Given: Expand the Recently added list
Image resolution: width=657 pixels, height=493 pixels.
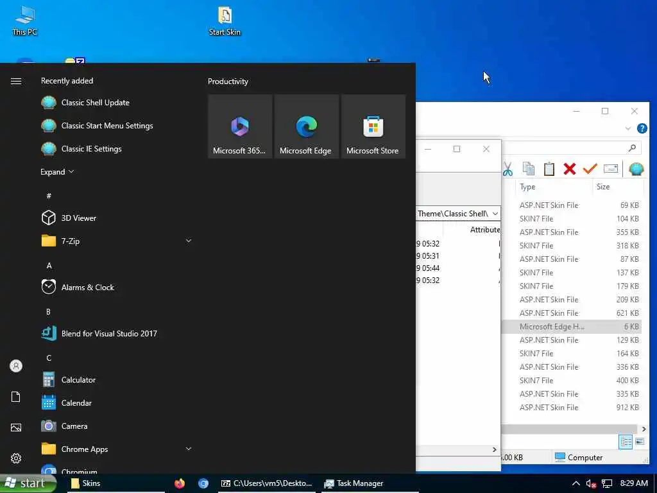Looking at the screenshot, I should point(57,172).
